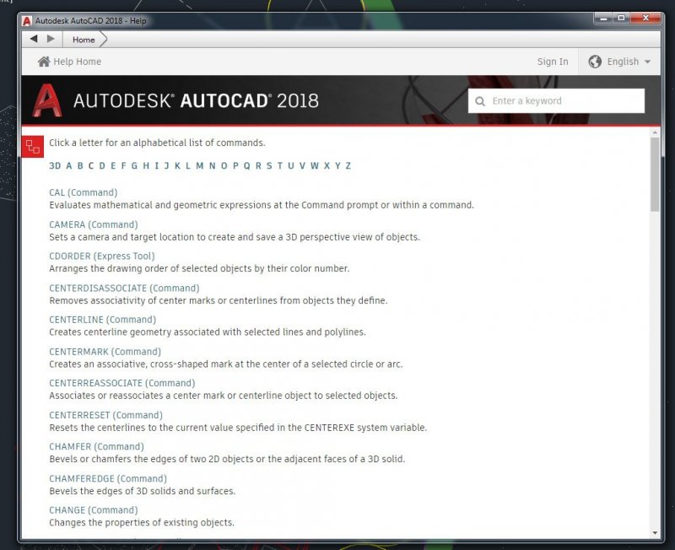The width and height of the screenshot is (675, 550).
Task: Select letter F in alphabet index
Action: (x=123, y=165)
